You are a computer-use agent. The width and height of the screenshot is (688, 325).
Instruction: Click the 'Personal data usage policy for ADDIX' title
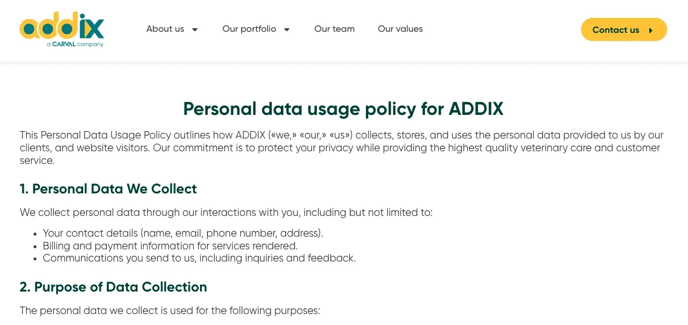tap(343, 109)
